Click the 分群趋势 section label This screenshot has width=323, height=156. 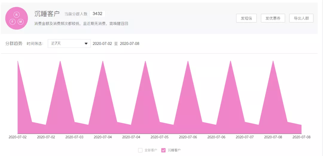pos(14,44)
